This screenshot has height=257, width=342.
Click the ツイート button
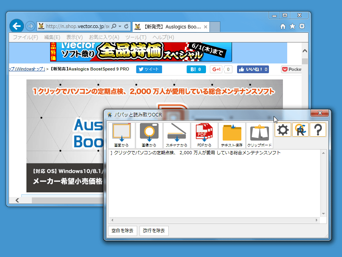click(x=149, y=69)
